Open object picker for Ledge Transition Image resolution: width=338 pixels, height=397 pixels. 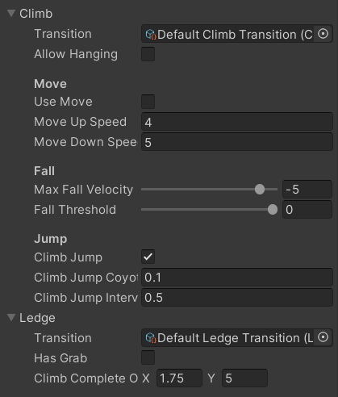click(x=323, y=337)
